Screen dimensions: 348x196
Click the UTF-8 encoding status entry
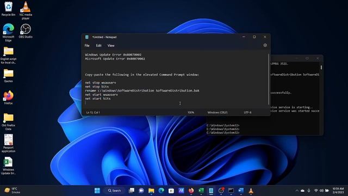247,113
